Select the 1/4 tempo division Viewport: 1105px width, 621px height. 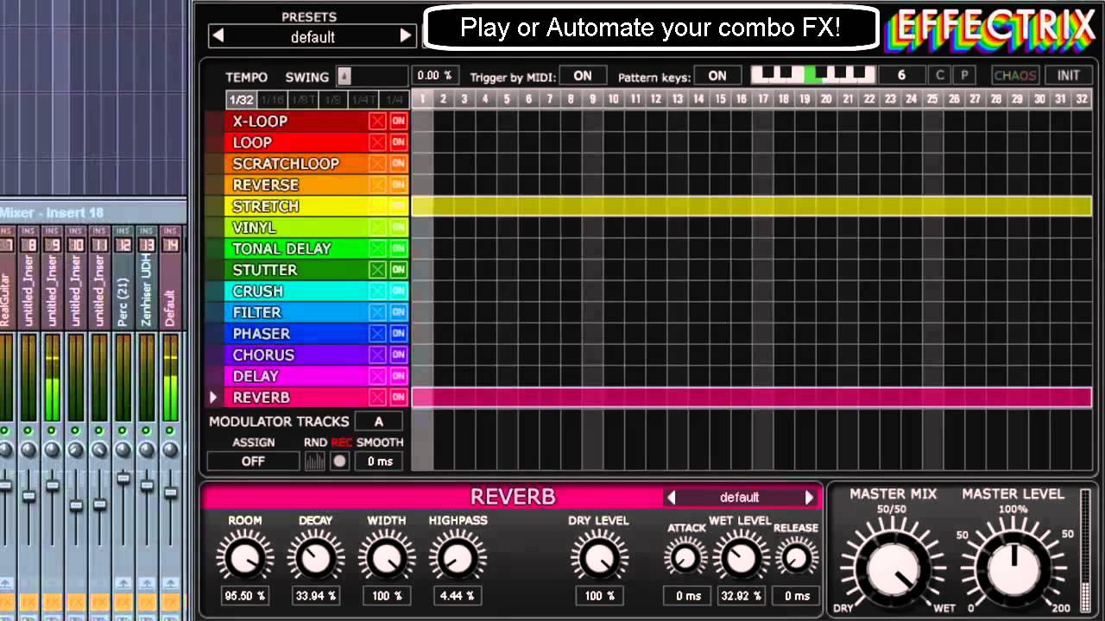pyautogui.click(x=394, y=100)
